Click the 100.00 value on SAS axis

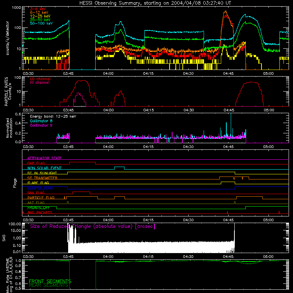tap(15, 224)
